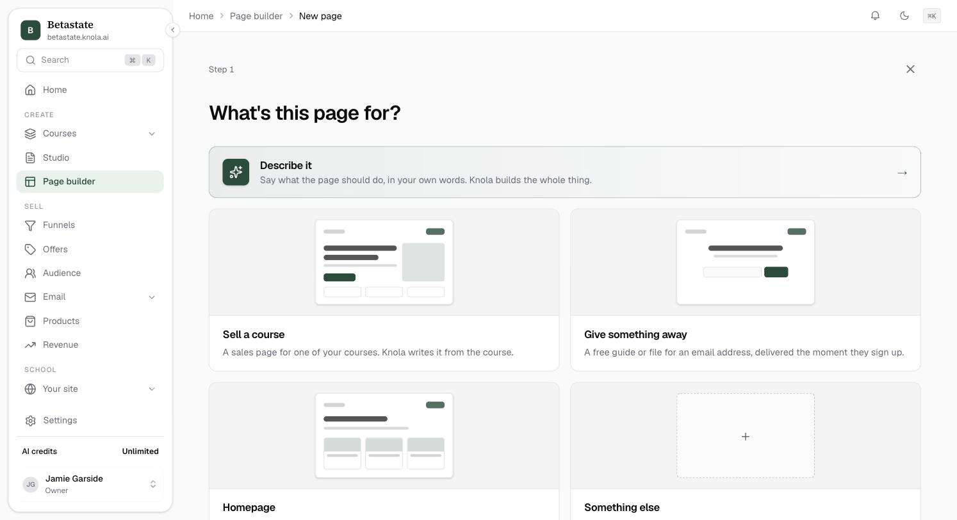
Task: Go to the Home breadcrumb link
Action: [x=201, y=16]
